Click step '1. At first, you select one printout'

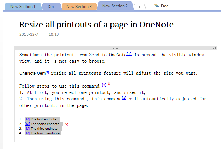[83, 92]
